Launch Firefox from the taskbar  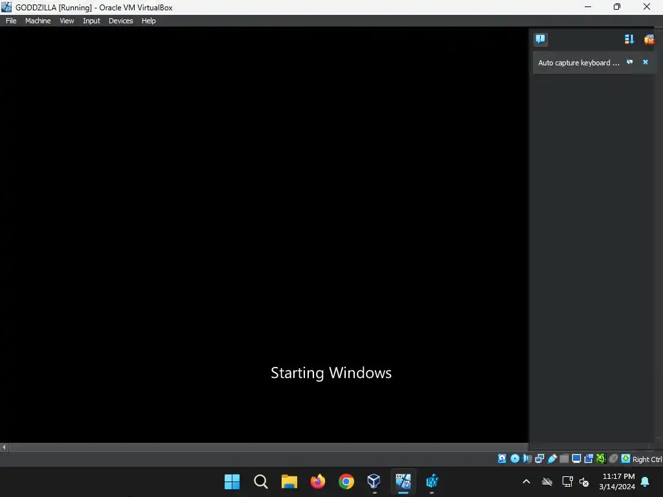[317, 481]
